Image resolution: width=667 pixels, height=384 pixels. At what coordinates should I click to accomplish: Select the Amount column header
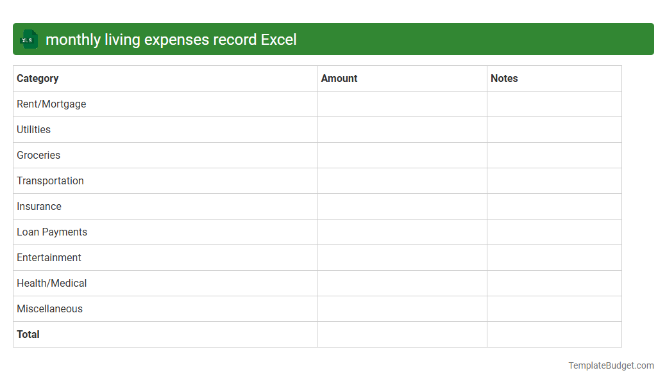339,78
